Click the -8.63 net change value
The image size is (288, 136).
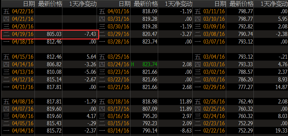pyautogui.click(x=185, y=130)
